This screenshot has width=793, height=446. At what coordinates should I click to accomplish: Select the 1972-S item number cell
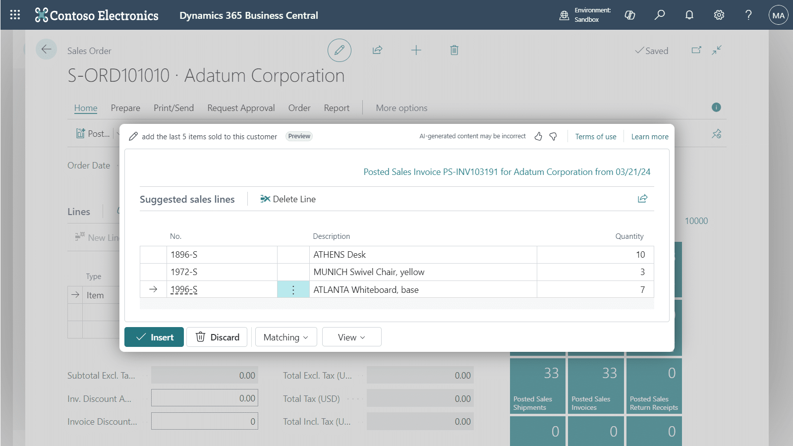coord(222,272)
